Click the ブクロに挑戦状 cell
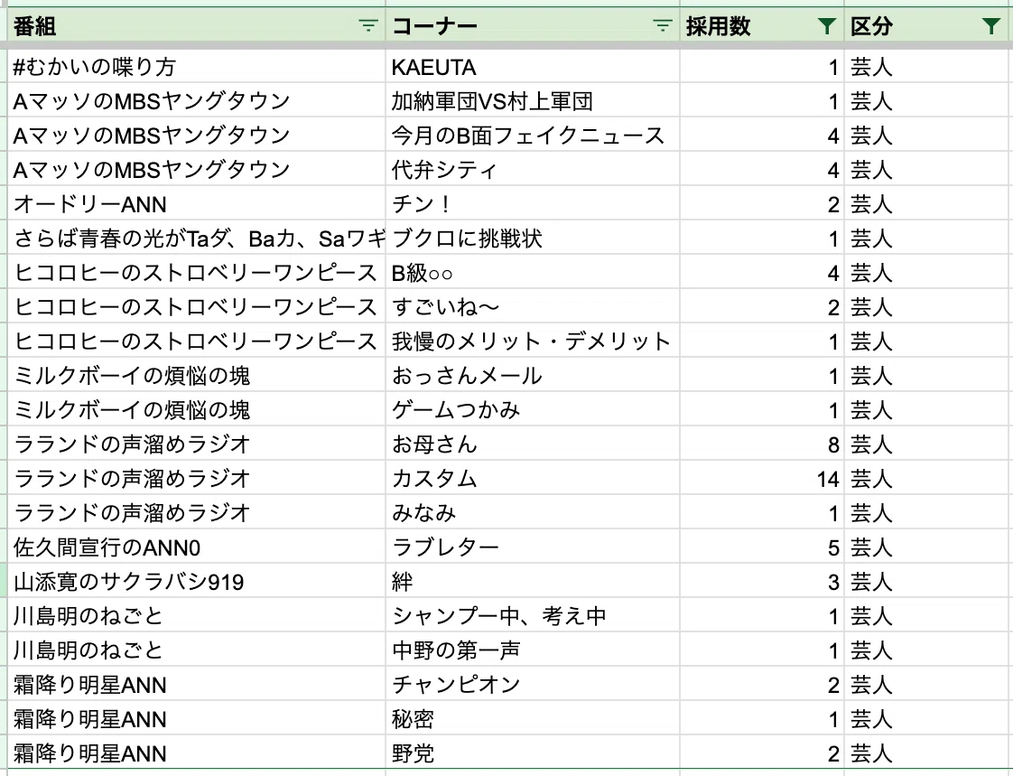Image resolution: width=1013 pixels, height=776 pixels. coord(533,238)
